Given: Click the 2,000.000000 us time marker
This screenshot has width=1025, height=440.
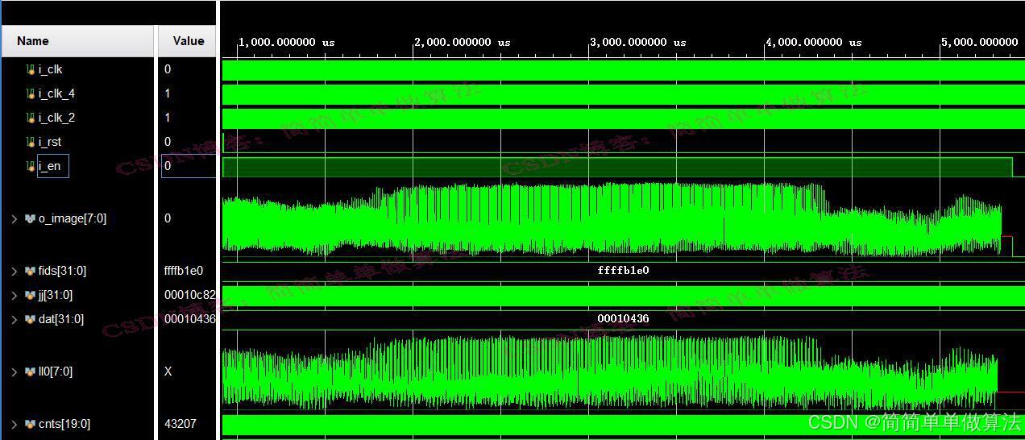Looking at the screenshot, I should (x=462, y=43).
